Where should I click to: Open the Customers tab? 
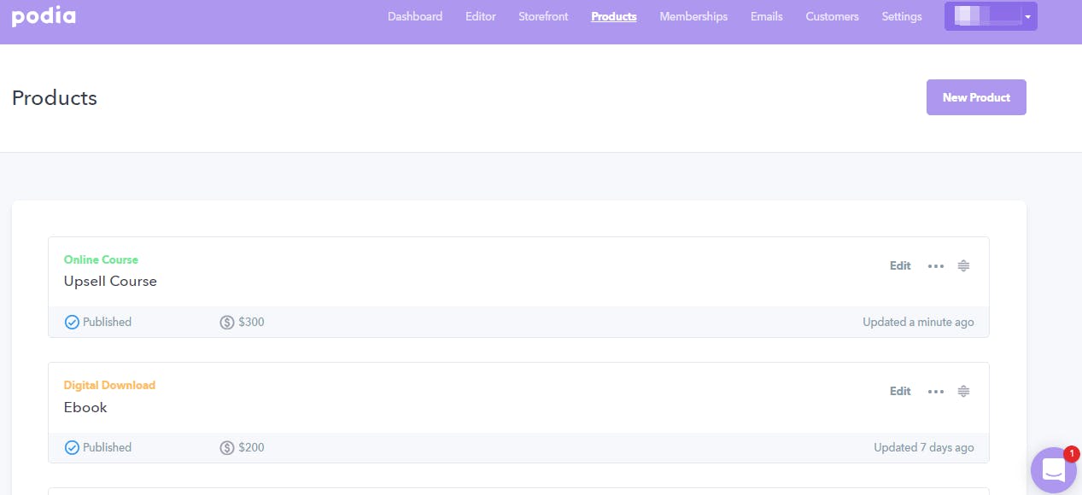tap(833, 16)
